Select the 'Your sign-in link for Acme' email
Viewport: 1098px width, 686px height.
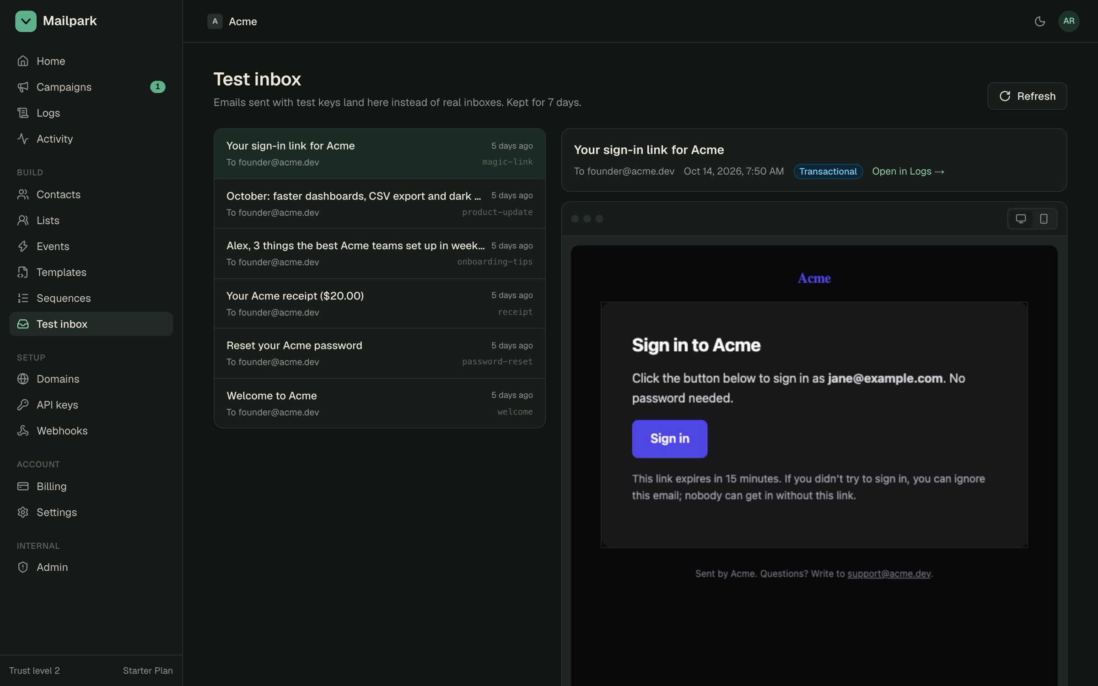tap(379, 154)
